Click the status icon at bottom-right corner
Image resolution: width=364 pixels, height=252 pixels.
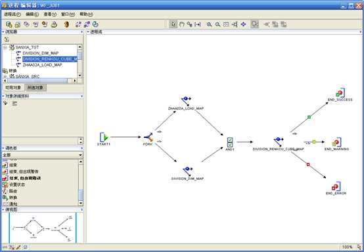point(359,247)
